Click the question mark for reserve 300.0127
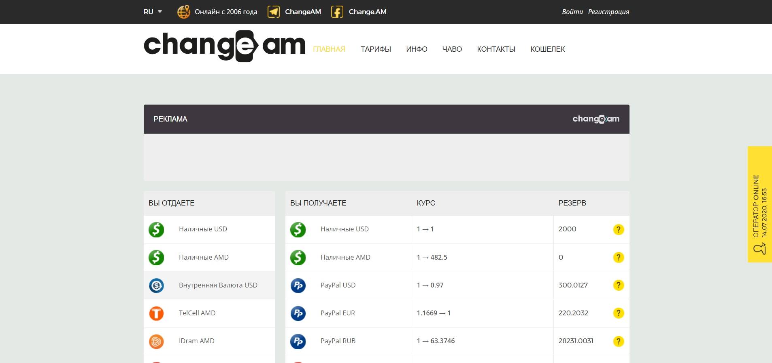Image resolution: width=772 pixels, height=363 pixels. [618, 285]
